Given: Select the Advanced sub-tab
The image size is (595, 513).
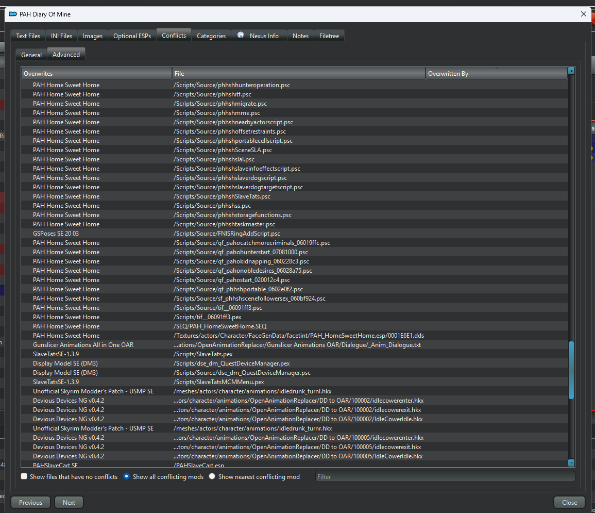Looking at the screenshot, I should (66, 54).
